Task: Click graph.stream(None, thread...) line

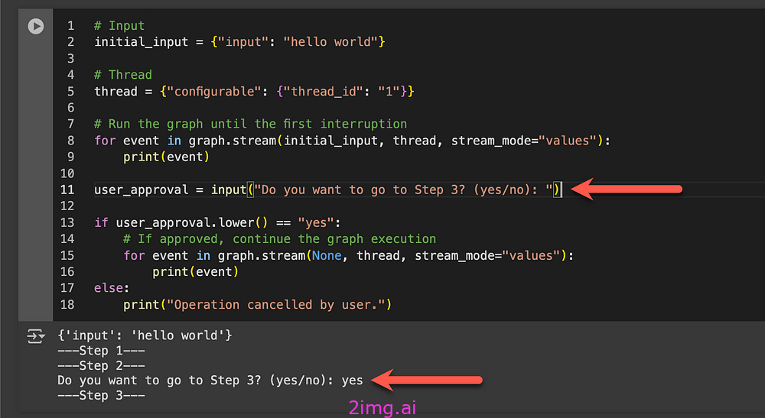Action: pyautogui.click(x=349, y=255)
